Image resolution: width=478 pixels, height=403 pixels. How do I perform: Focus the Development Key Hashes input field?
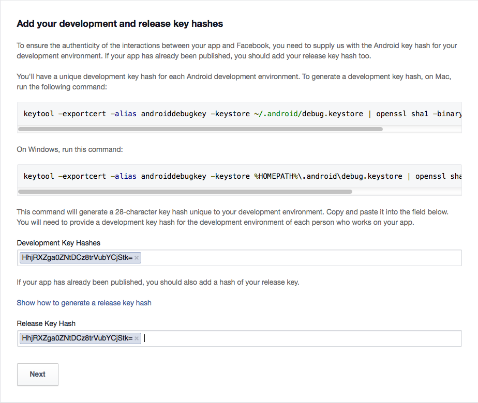[300, 258]
